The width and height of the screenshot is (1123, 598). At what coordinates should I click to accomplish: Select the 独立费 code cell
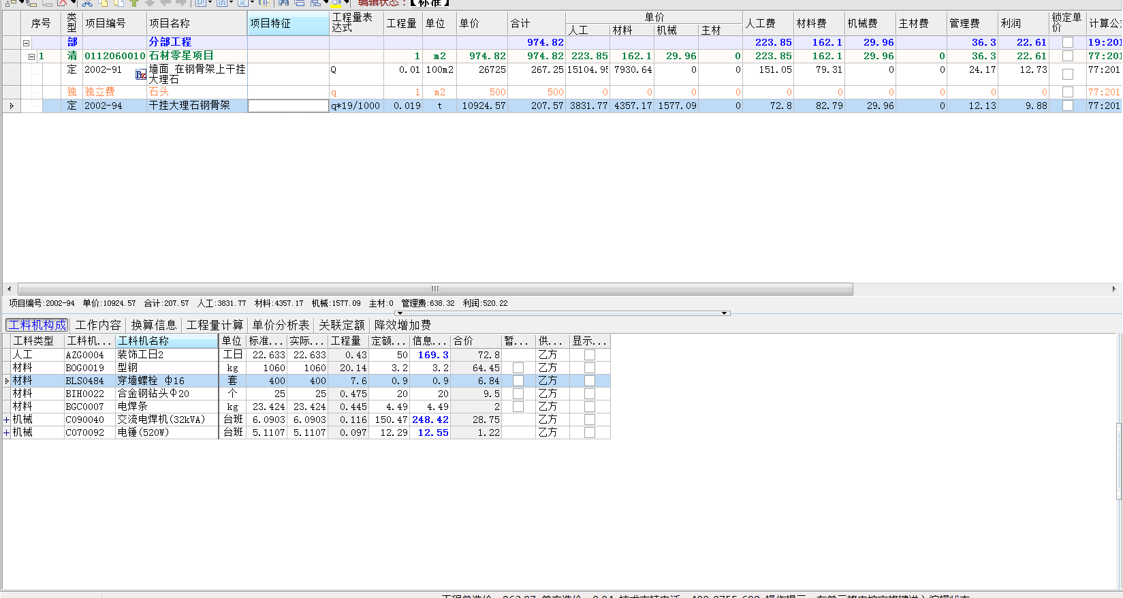click(x=114, y=92)
